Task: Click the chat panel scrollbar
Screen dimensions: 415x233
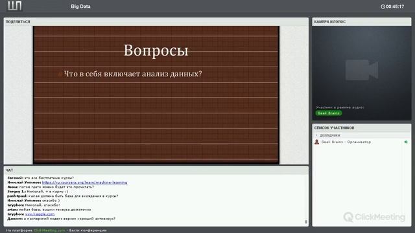Action: point(306,222)
